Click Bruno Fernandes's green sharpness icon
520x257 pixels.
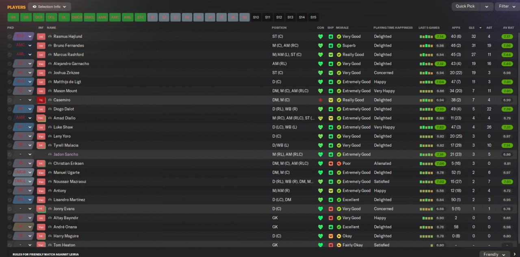tap(331, 45)
